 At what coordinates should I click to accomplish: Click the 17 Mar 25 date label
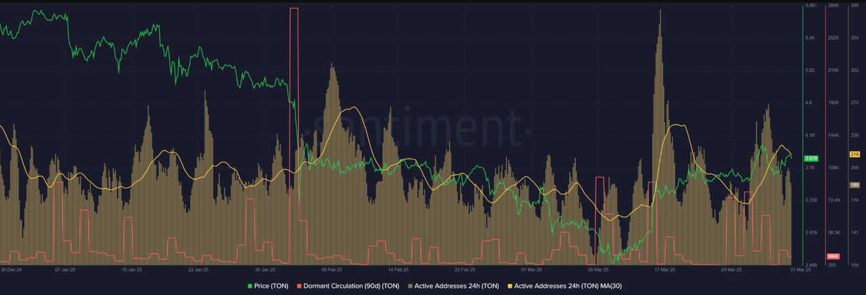(665, 270)
